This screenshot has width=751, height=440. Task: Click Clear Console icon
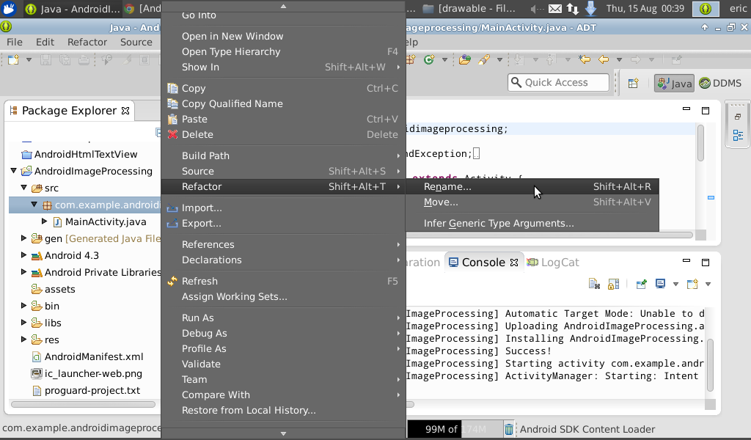(594, 285)
